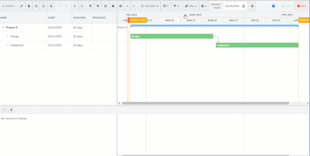Click the expand all double-chevron down icon
Viewport: 310px width, 156px height.
point(75,6)
